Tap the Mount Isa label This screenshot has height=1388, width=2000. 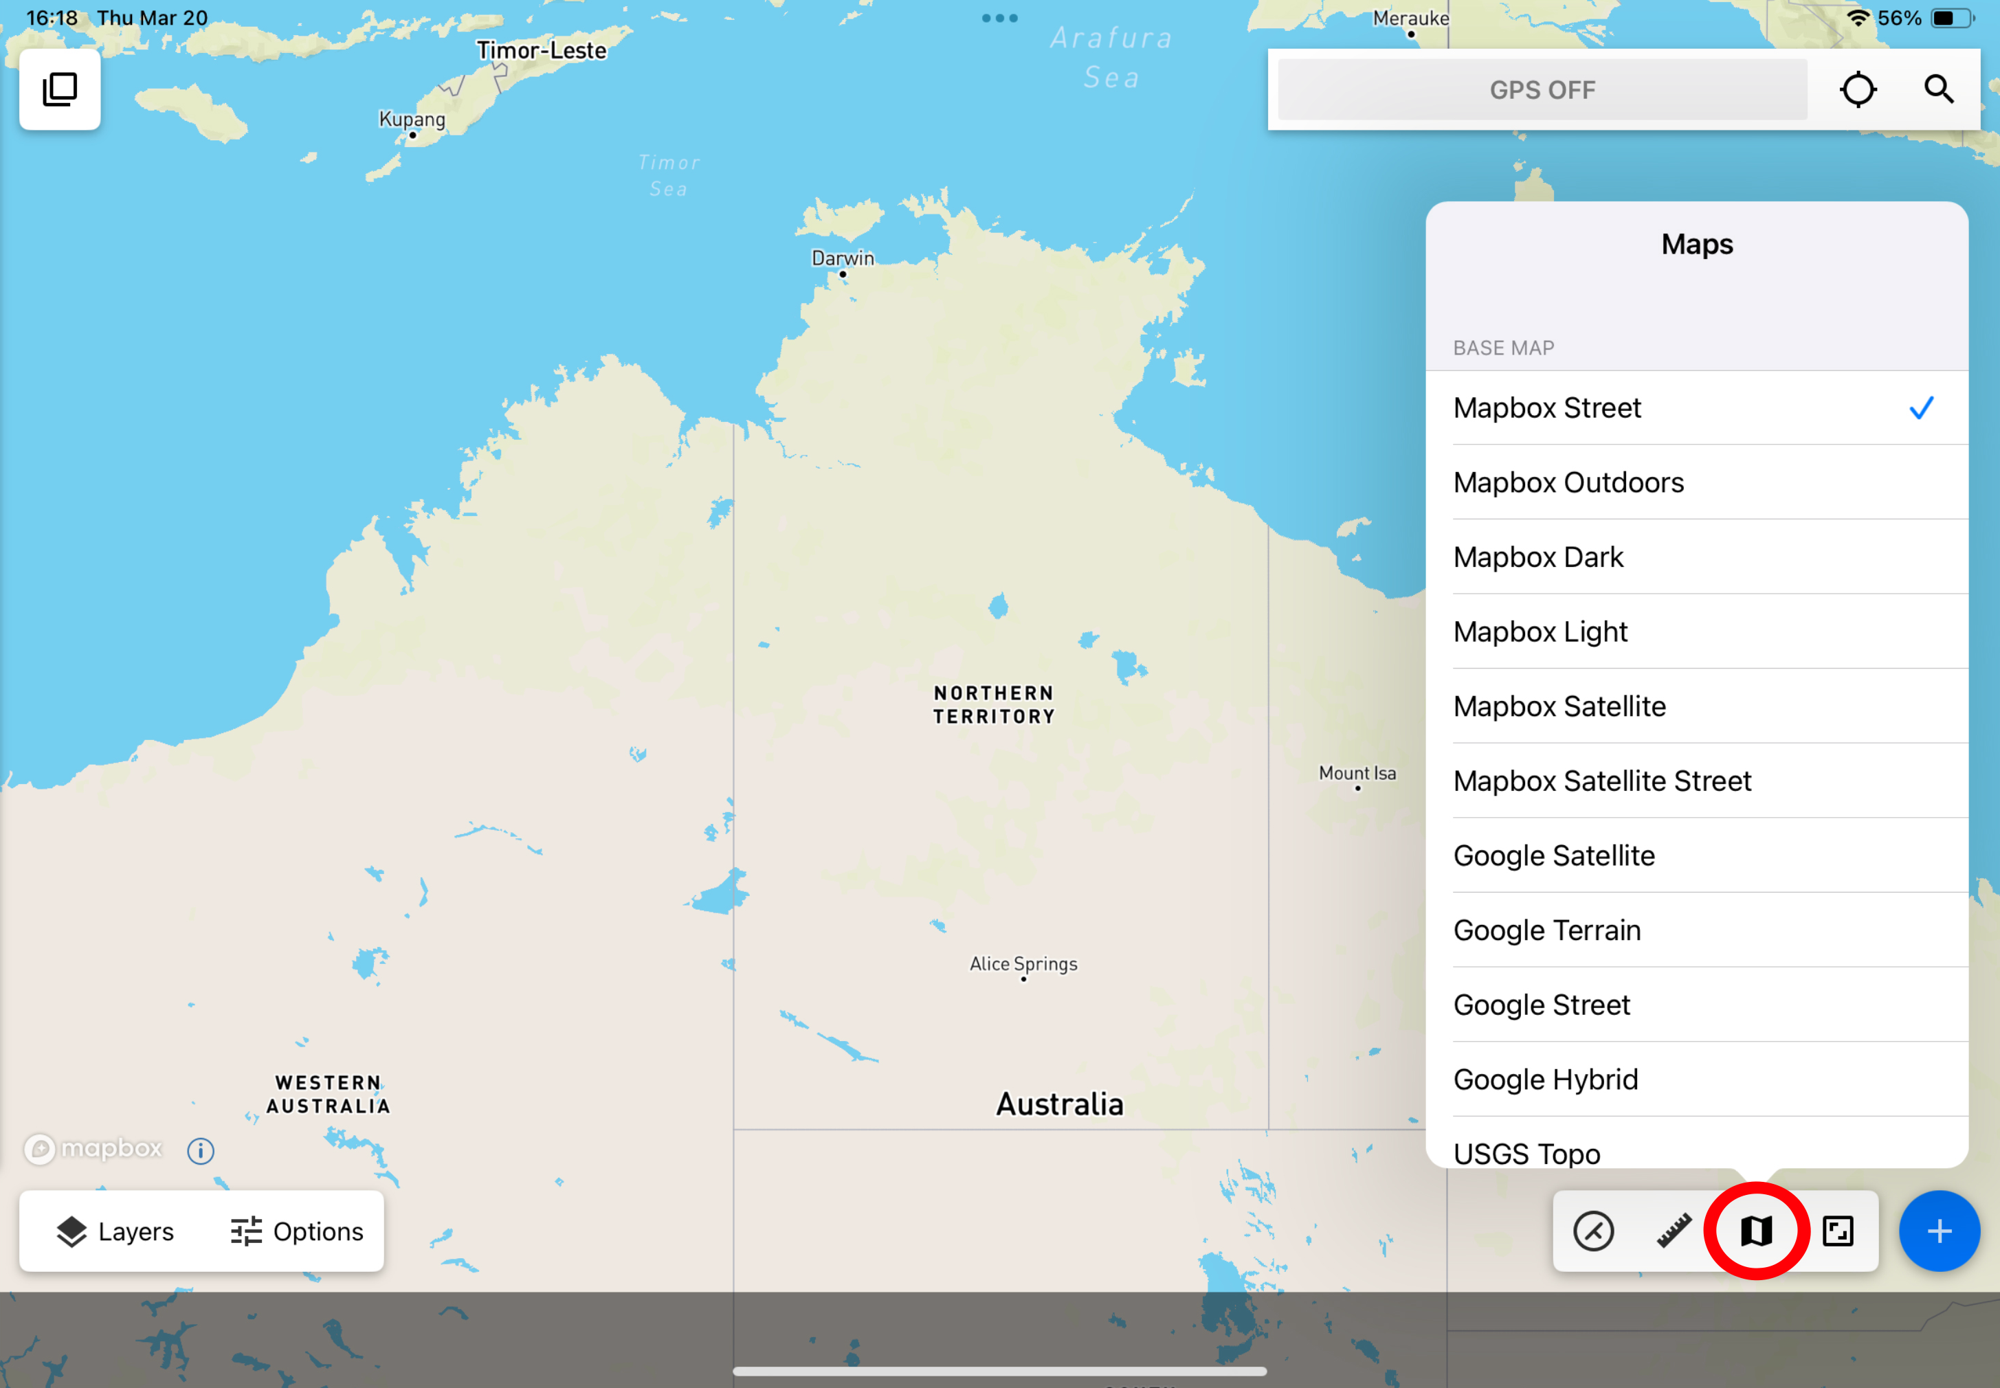click(x=1357, y=773)
